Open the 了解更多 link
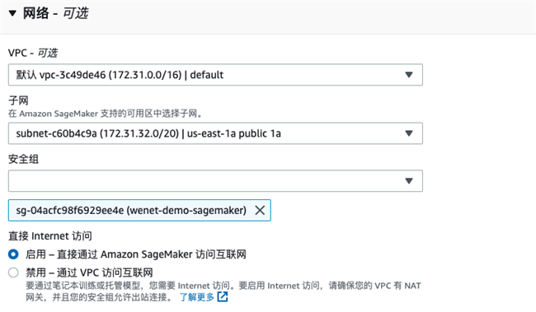This screenshot has height=312, width=536. (197, 297)
